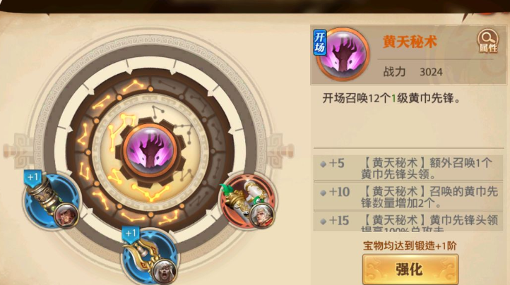Tap the glowing constellation at ring bottom
This screenshot has width=510, height=285.
(x=152, y=192)
